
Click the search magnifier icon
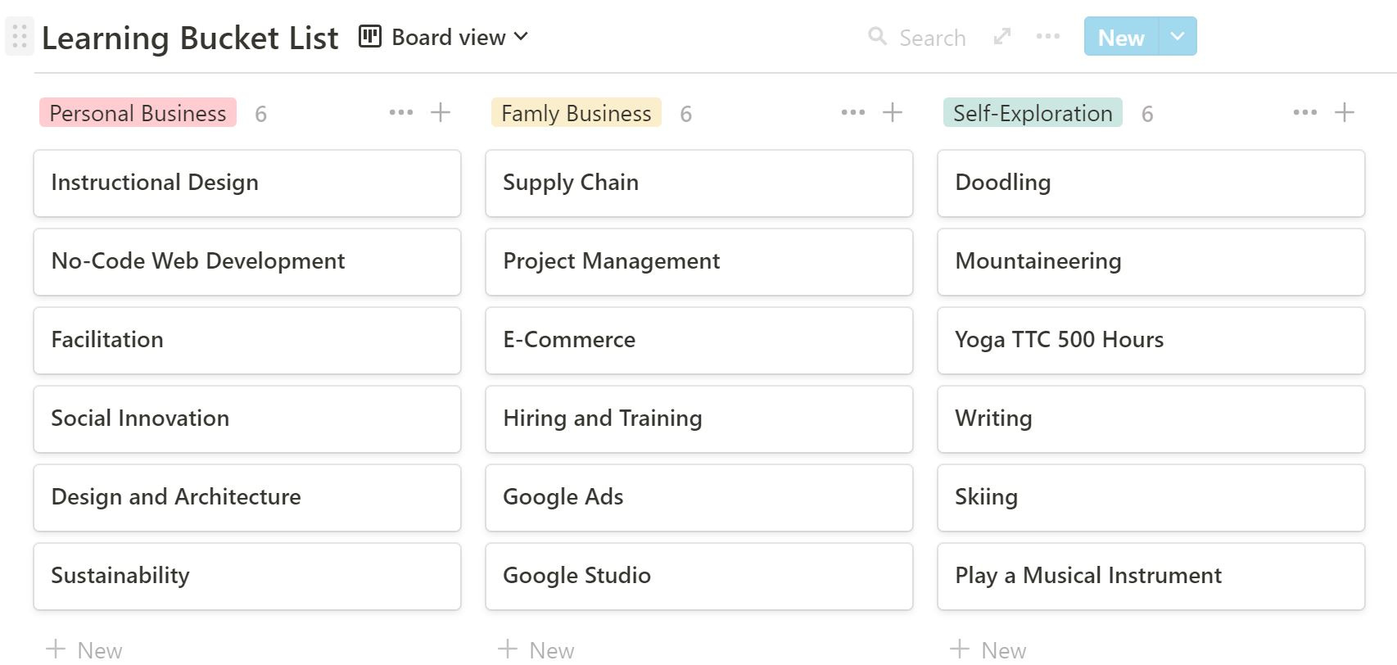tap(877, 37)
